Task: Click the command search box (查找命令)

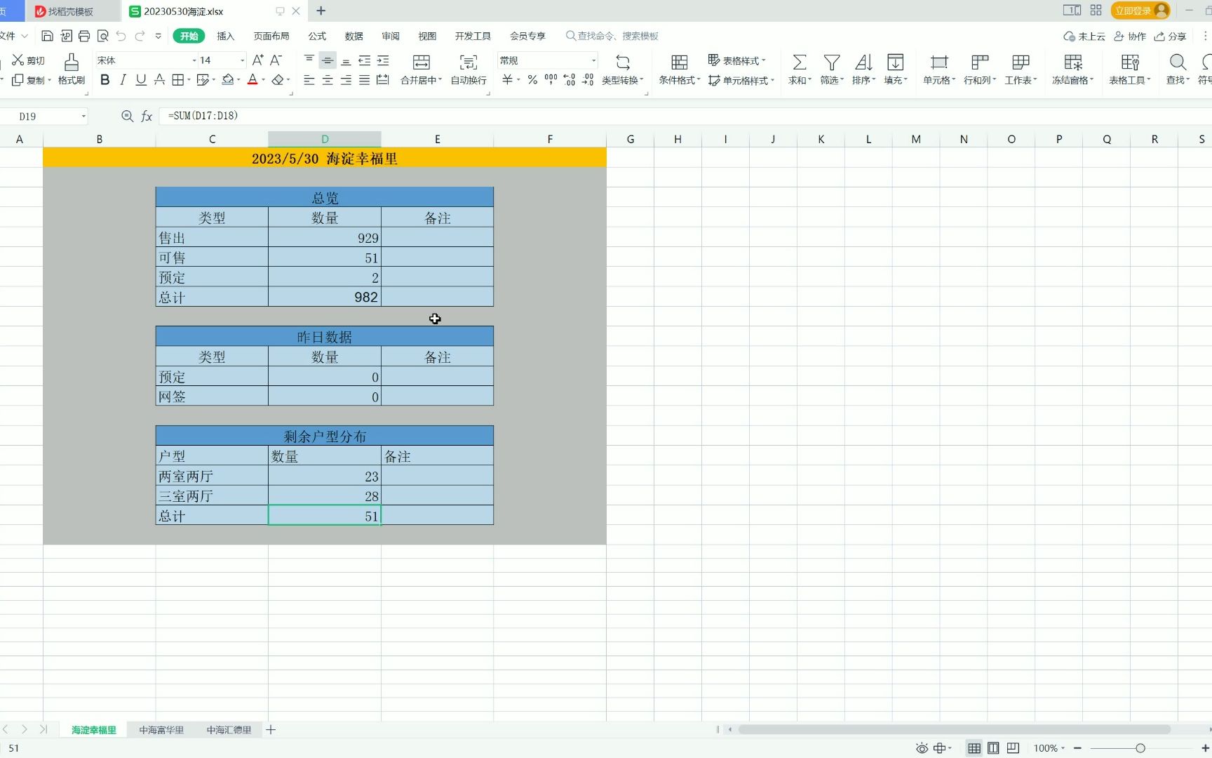Action: point(612,36)
